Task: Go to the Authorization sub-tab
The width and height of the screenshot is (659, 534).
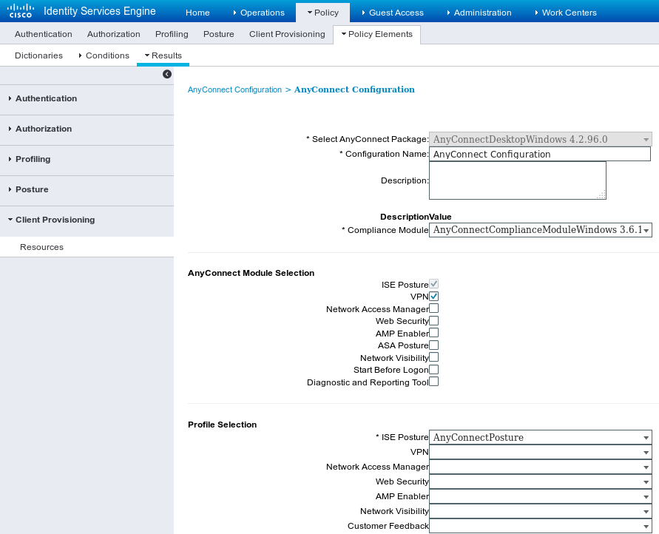Action: [113, 34]
